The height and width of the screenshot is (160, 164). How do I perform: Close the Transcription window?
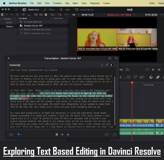point(8,58)
